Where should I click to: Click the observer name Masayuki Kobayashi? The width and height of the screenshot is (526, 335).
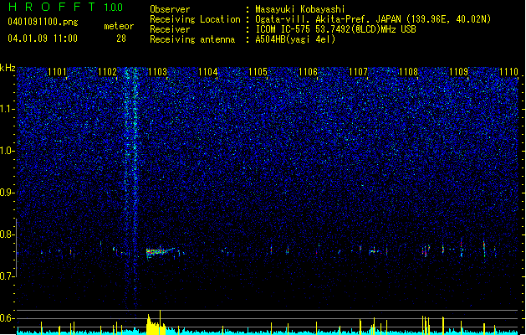click(x=300, y=9)
